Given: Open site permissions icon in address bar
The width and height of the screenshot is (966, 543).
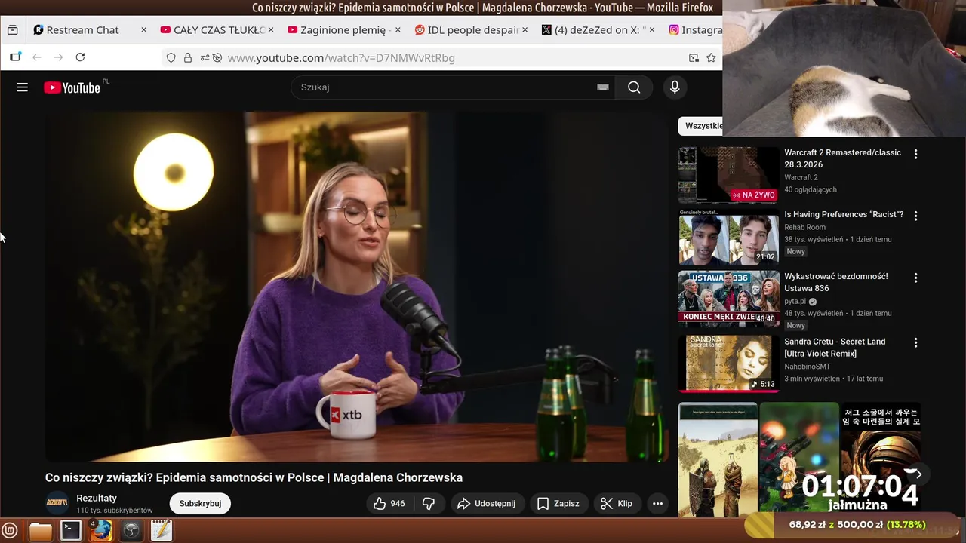Looking at the screenshot, I should click(x=205, y=58).
